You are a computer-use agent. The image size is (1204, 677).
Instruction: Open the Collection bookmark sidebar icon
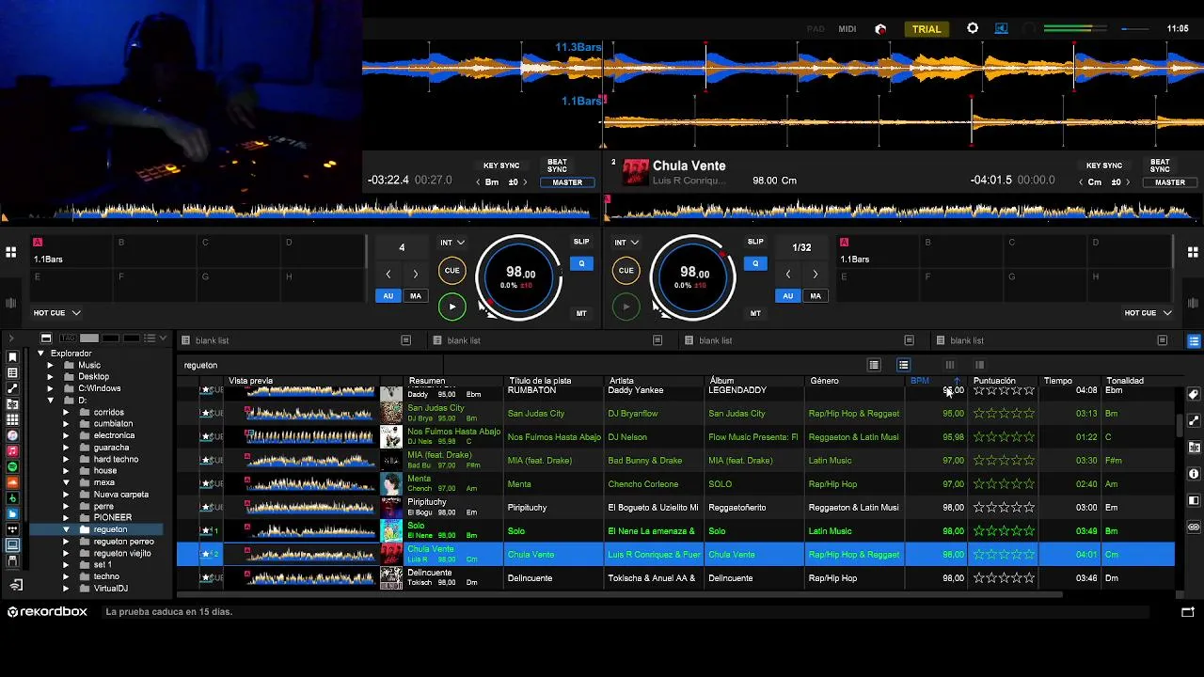click(12, 357)
